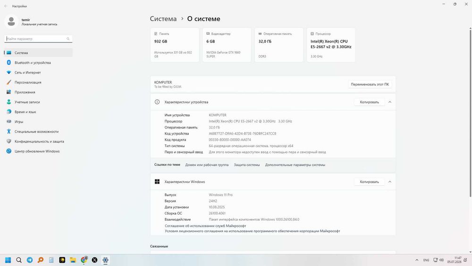The height and width of the screenshot is (266, 472).
Task: Click the temir user avatar
Action: click(x=11, y=22)
